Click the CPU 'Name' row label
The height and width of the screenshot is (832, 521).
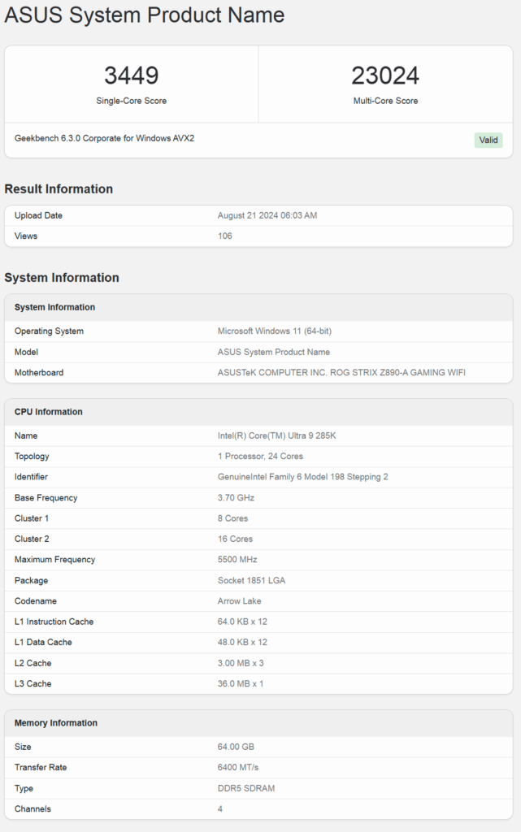[25, 435]
